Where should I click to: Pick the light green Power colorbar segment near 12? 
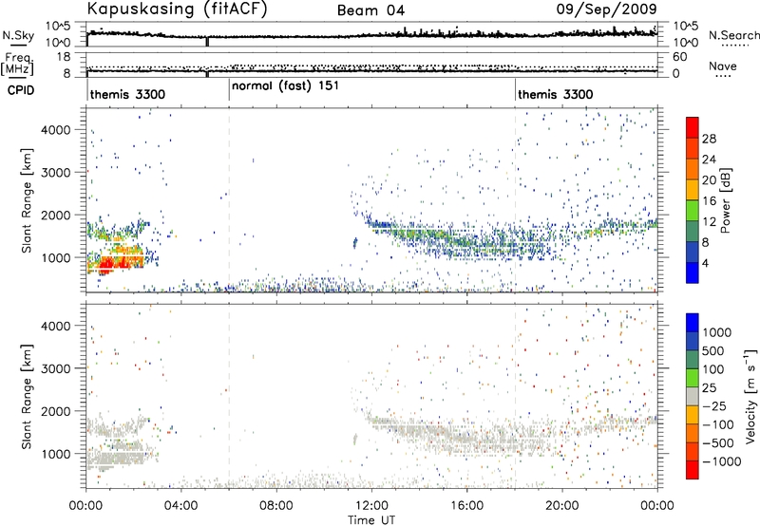click(x=693, y=211)
